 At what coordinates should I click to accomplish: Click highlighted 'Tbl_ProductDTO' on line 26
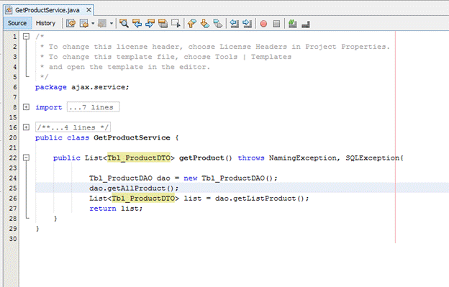(x=143, y=198)
